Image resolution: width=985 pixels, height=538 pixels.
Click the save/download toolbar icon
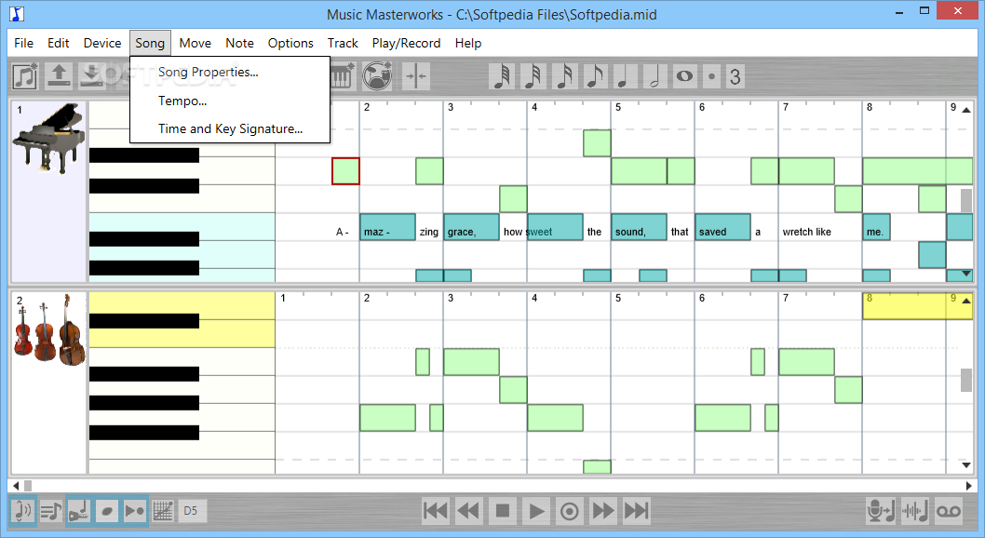click(92, 76)
